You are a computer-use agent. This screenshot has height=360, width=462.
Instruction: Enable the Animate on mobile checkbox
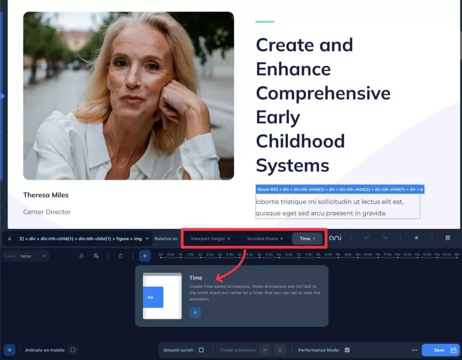point(73,350)
